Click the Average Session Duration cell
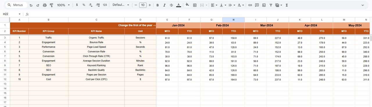This screenshot has height=107, width=372. point(96,61)
